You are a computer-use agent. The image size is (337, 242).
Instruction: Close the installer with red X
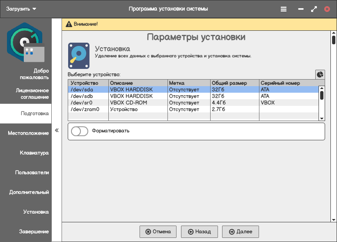(x=327, y=9)
